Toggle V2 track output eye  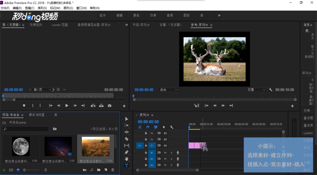[165, 139]
